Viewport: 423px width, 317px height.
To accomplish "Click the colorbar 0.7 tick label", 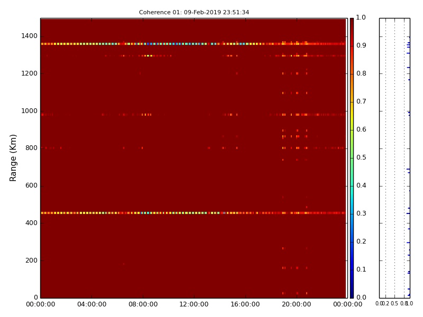I will point(361,101).
